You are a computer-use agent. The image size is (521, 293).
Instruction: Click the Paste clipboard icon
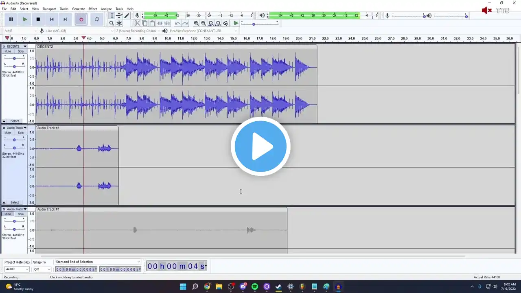click(152, 23)
